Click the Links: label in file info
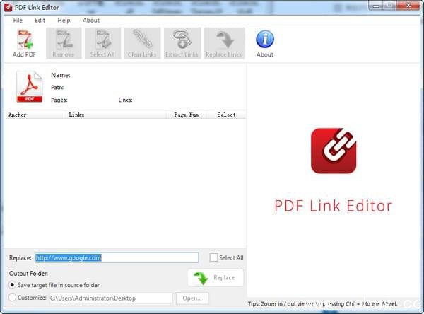 125,100
